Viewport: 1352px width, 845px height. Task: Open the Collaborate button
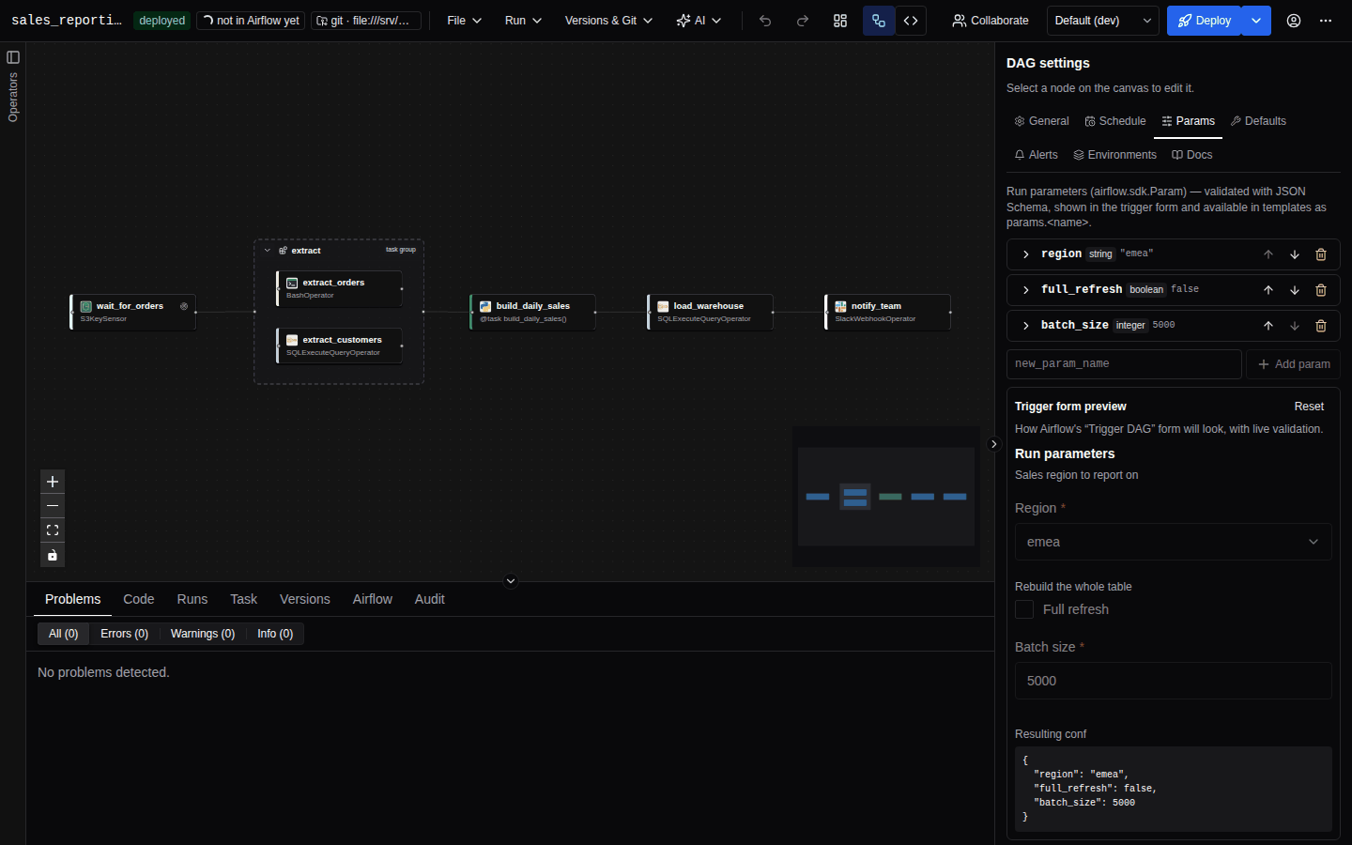(991, 21)
